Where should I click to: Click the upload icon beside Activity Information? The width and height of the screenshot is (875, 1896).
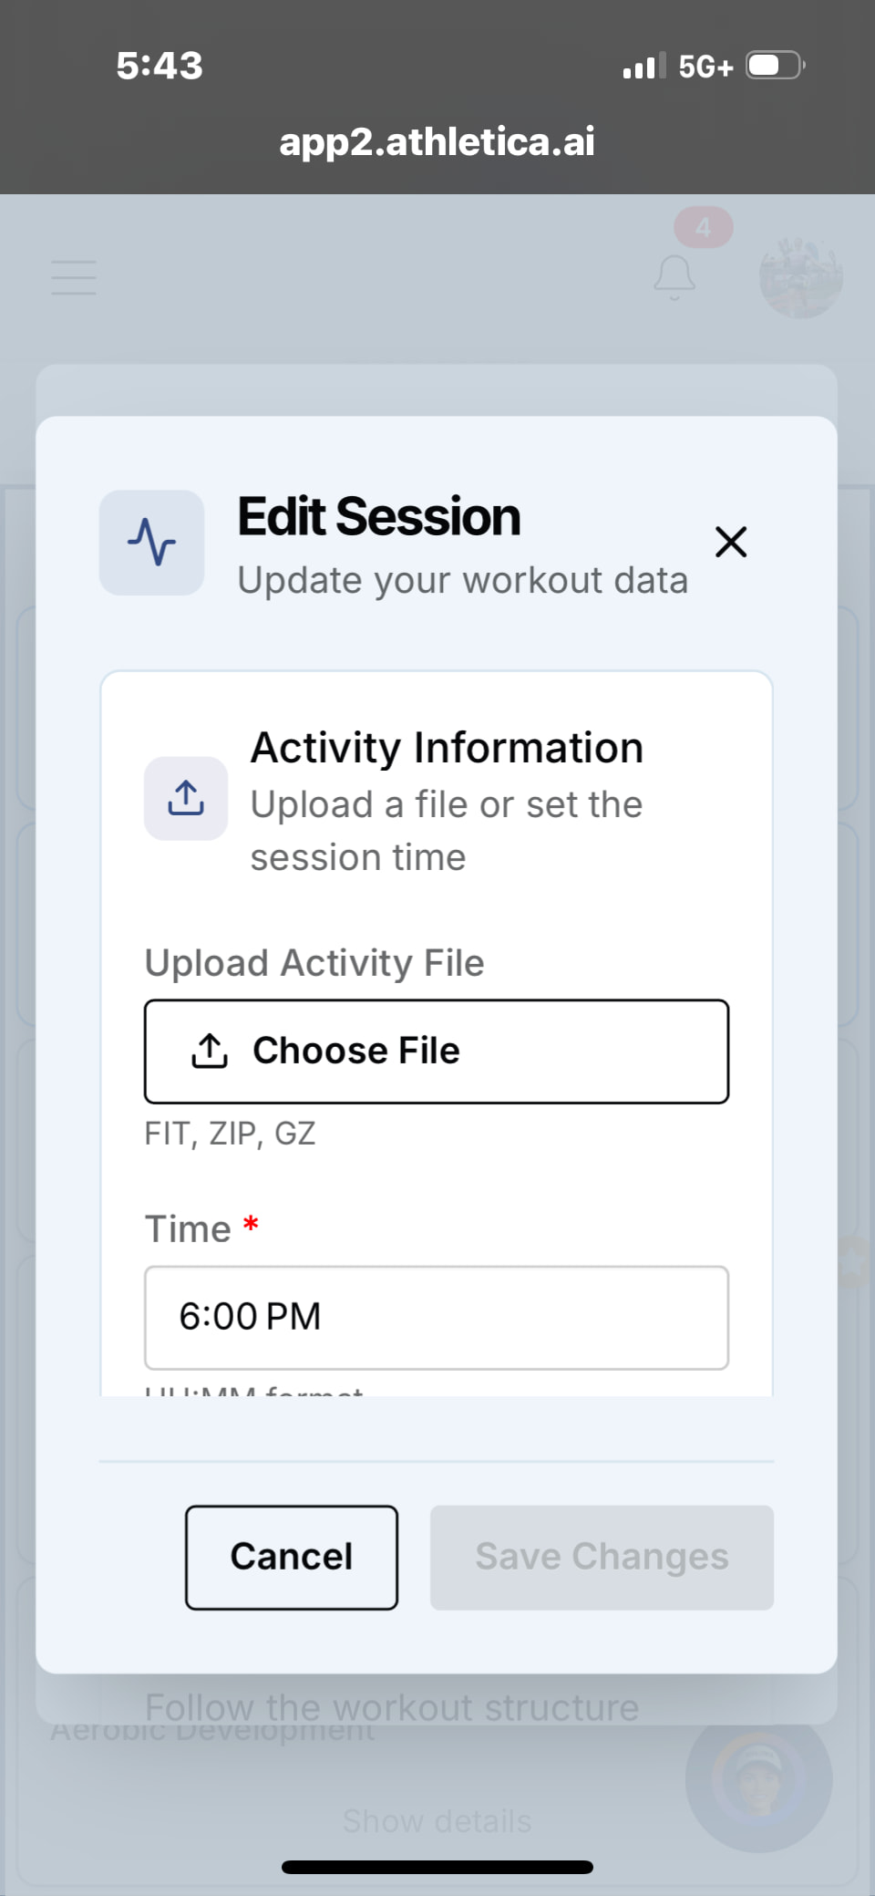pos(186,798)
